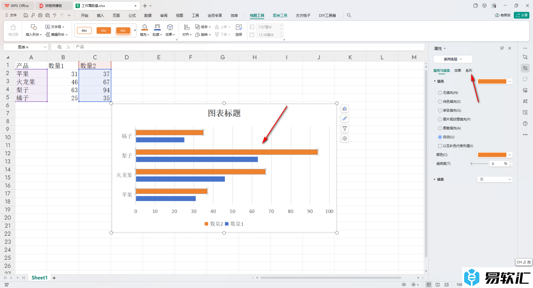Expand the shape styles gallery
Screen dimensions: 533x288
pyautogui.click(x=134, y=30)
